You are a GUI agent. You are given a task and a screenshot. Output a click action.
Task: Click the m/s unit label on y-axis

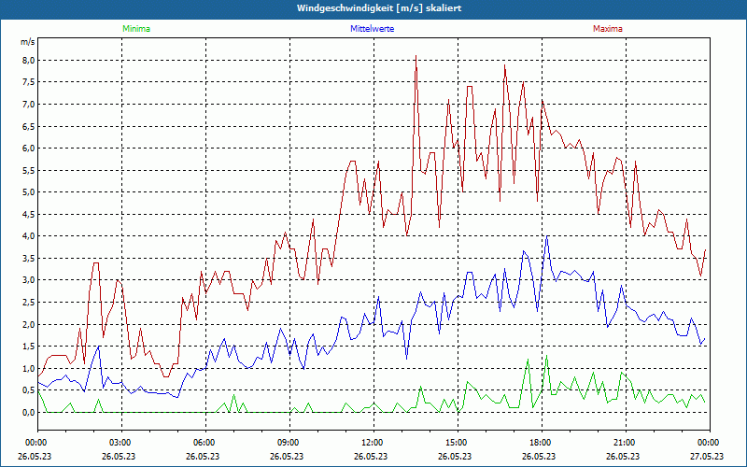point(28,42)
